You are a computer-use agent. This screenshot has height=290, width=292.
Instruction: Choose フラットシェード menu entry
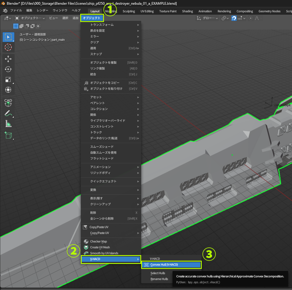[x=111, y=159]
